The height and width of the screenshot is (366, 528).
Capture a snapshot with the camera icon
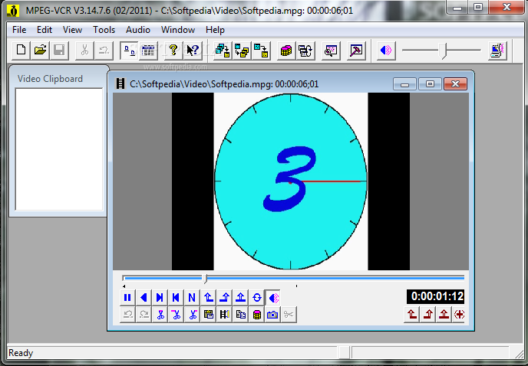click(x=272, y=315)
